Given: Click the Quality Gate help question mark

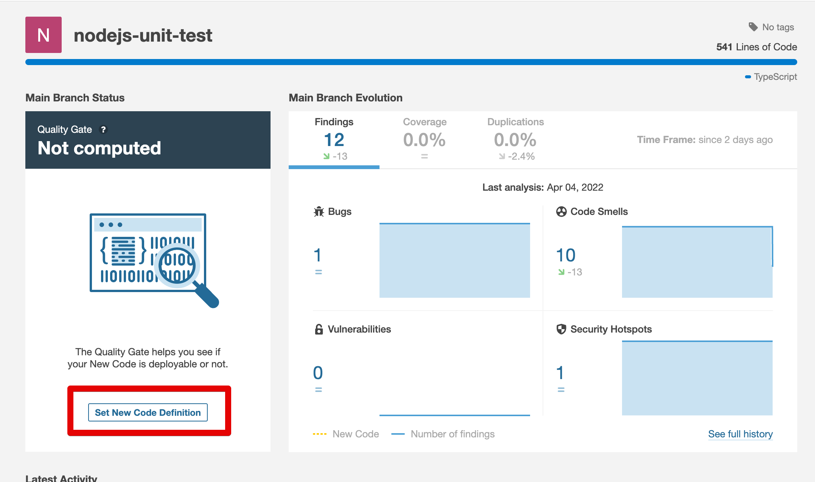Looking at the screenshot, I should [x=103, y=129].
